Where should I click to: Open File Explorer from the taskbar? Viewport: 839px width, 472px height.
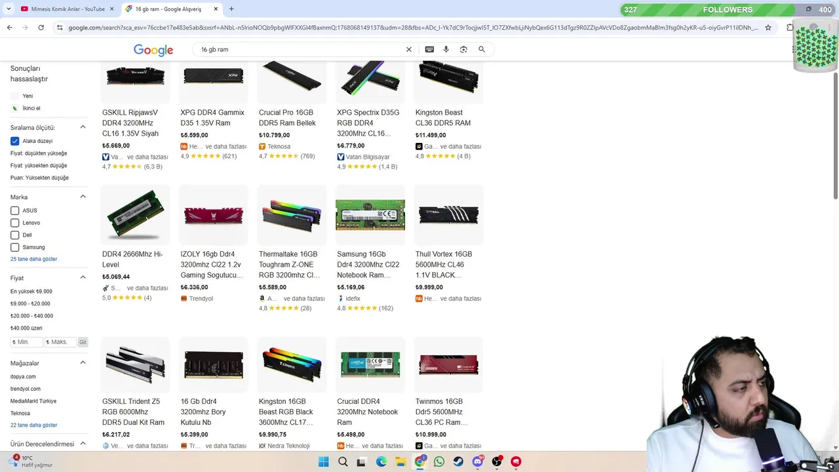point(400,462)
